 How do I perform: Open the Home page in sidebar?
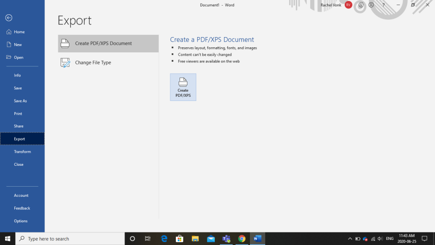[19, 32]
